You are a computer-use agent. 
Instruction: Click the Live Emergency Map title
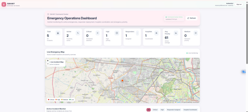click(56, 52)
